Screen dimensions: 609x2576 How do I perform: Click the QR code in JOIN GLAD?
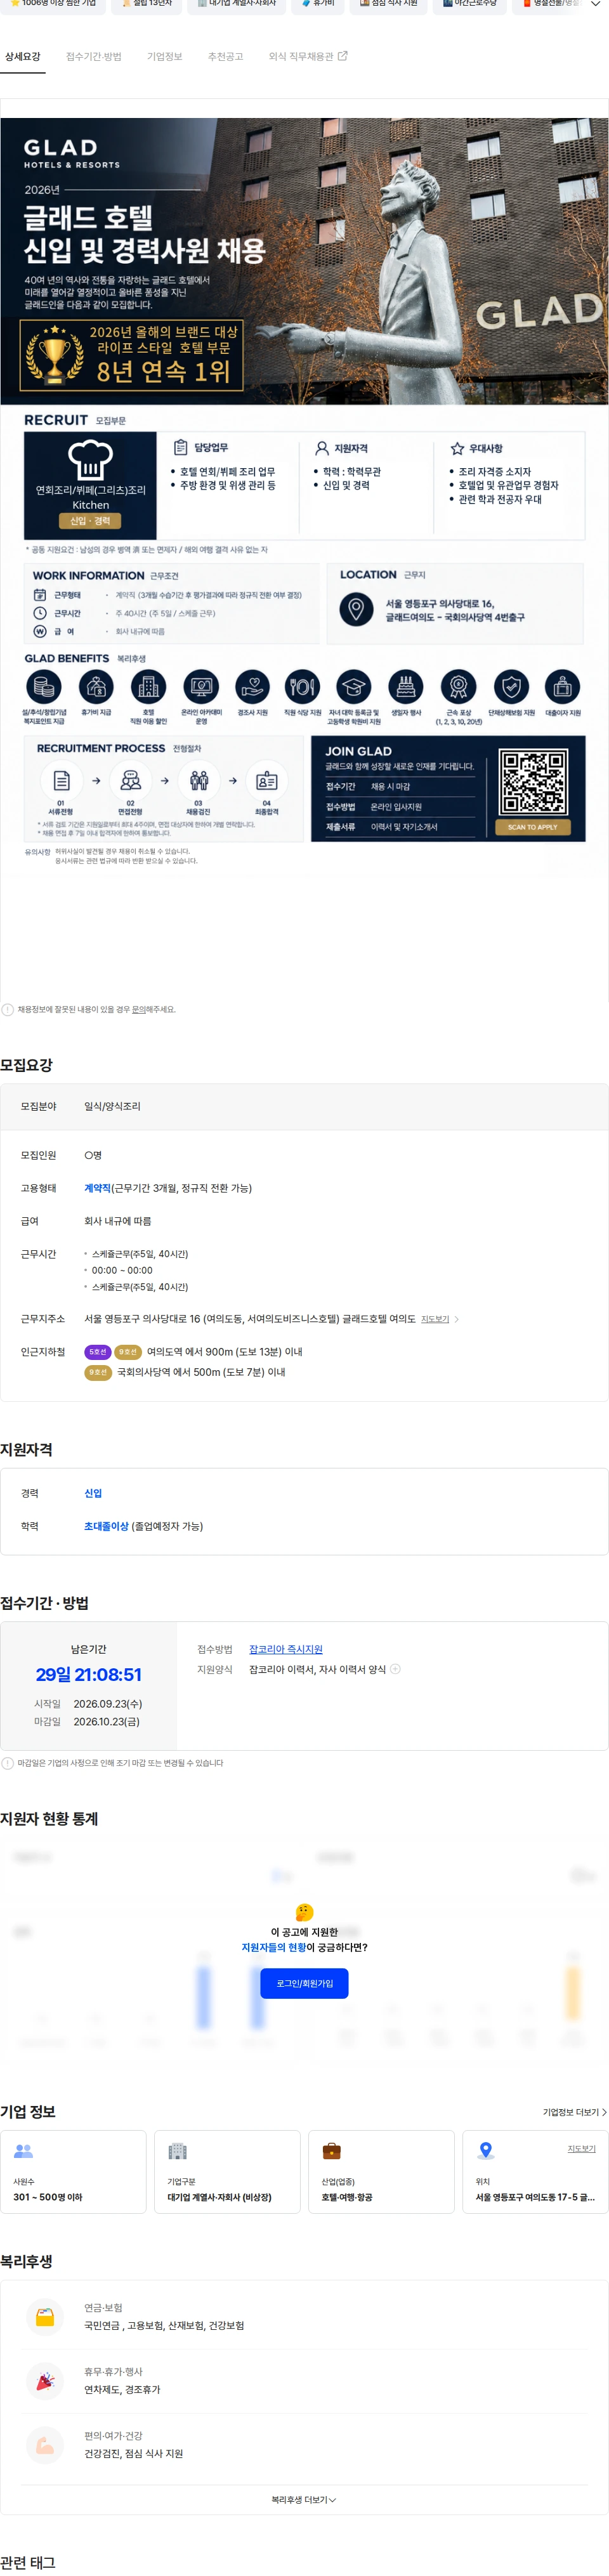point(533,782)
